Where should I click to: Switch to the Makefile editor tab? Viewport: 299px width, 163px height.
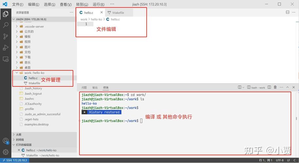tap(118, 13)
